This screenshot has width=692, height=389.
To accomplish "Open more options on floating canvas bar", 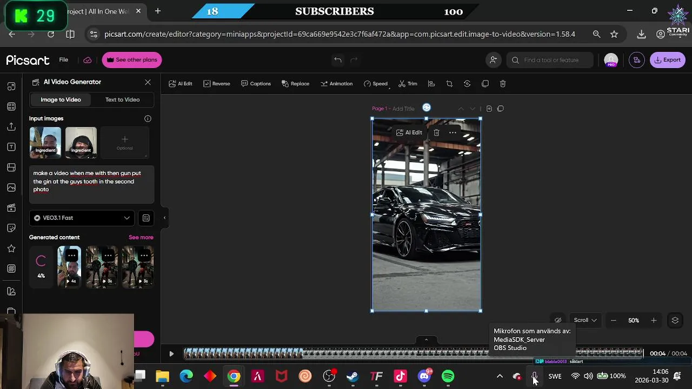I will click(x=453, y=132).
